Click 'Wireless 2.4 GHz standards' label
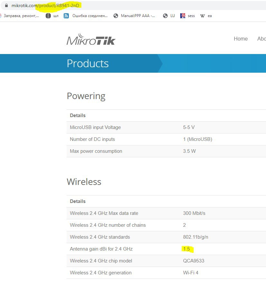Screen dimensions: 266x284 pos(100,237)
